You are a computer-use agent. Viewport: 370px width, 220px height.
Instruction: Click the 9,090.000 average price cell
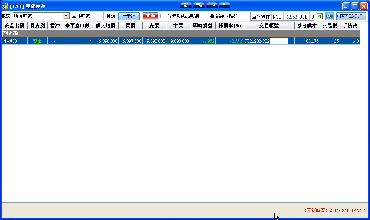[106, 41]
